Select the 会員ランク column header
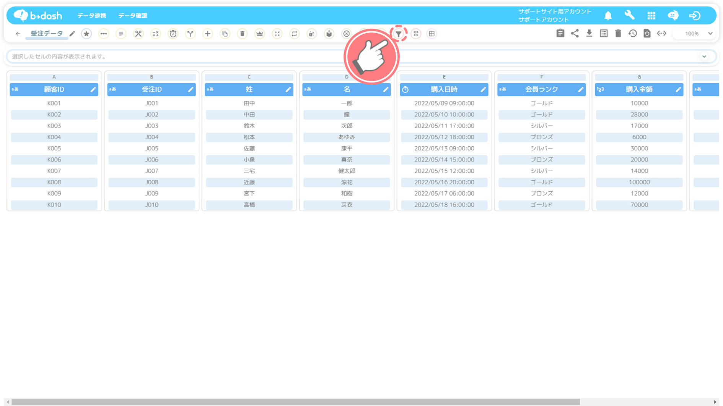 (x=542, y=89)
